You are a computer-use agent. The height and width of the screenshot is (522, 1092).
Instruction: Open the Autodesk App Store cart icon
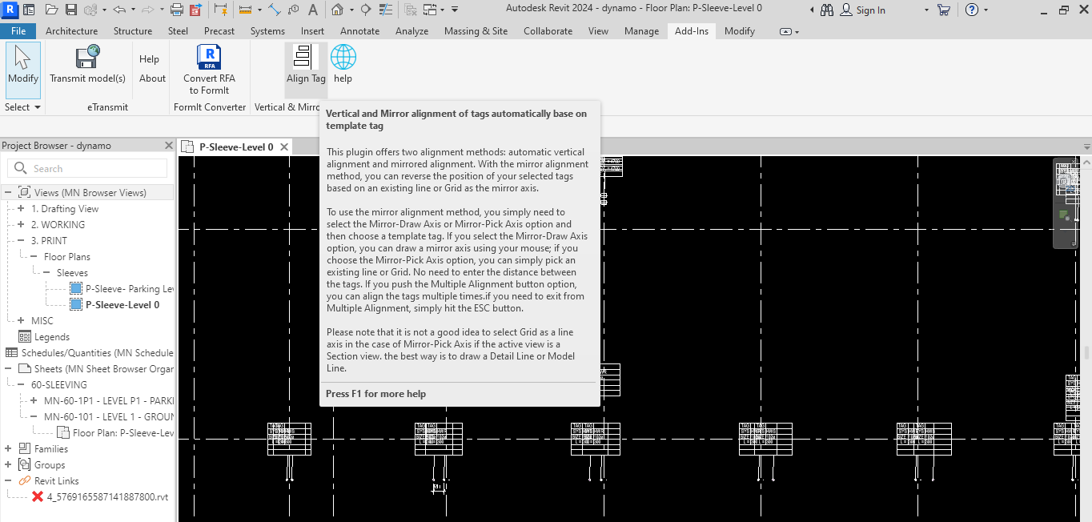(943, 10)
